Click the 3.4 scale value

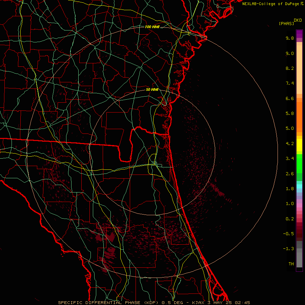click(290, 159)
